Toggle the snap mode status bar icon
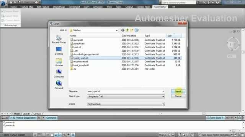The height and width of the screenshot is (137, 245). (35, 135)
